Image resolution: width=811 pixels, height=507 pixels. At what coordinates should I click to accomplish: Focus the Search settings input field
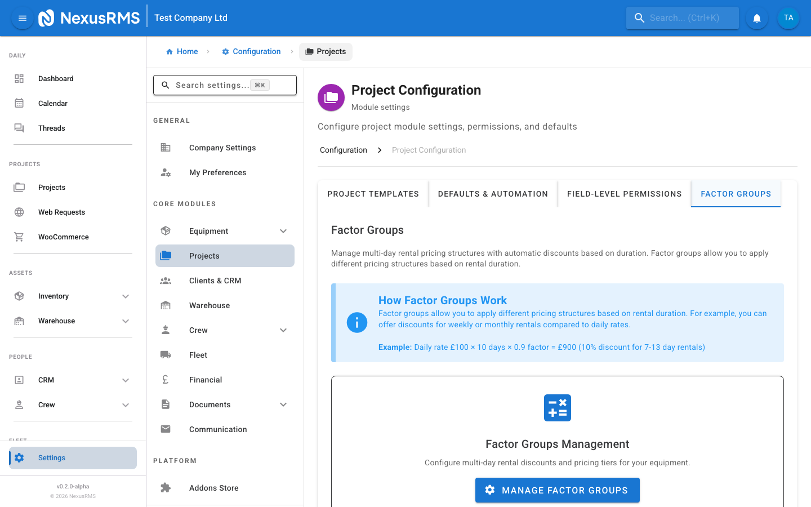click(211, 85)
